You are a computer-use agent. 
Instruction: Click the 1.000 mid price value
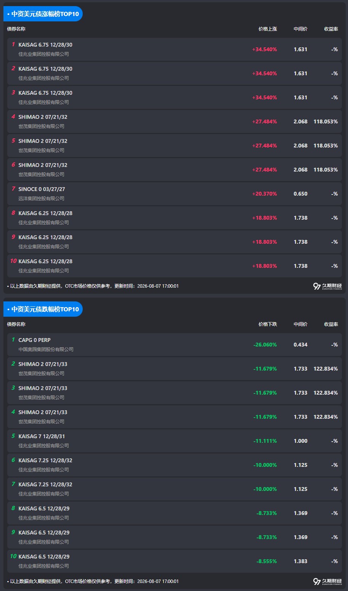pyautogui.click(x=300, y=441)
